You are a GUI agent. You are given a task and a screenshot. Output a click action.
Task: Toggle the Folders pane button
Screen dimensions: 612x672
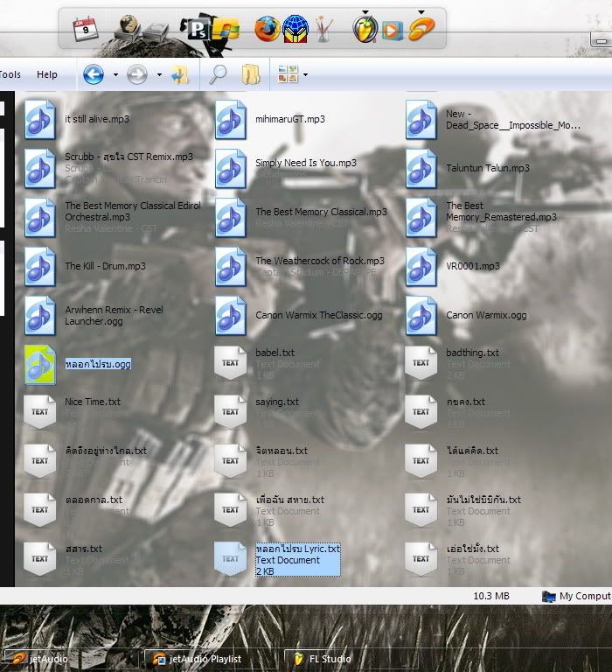click(x=251, y=74)
